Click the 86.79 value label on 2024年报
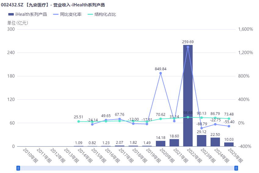Viewport: 259px width, 173px height. 215,114
